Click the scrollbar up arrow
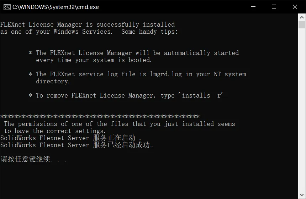Screen dimensions: 306x199 click(x=302, y=17)
